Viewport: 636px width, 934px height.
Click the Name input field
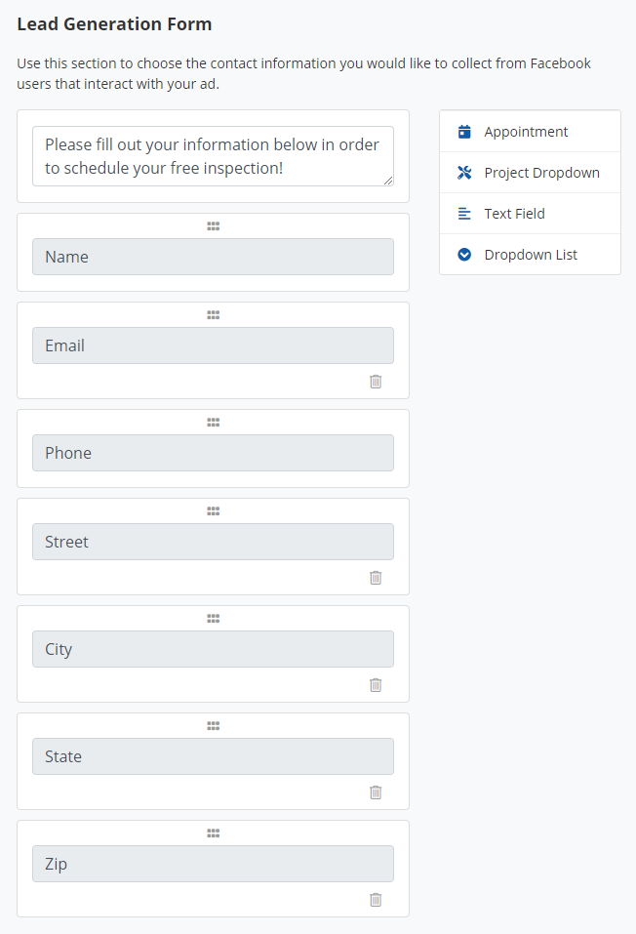213,257
